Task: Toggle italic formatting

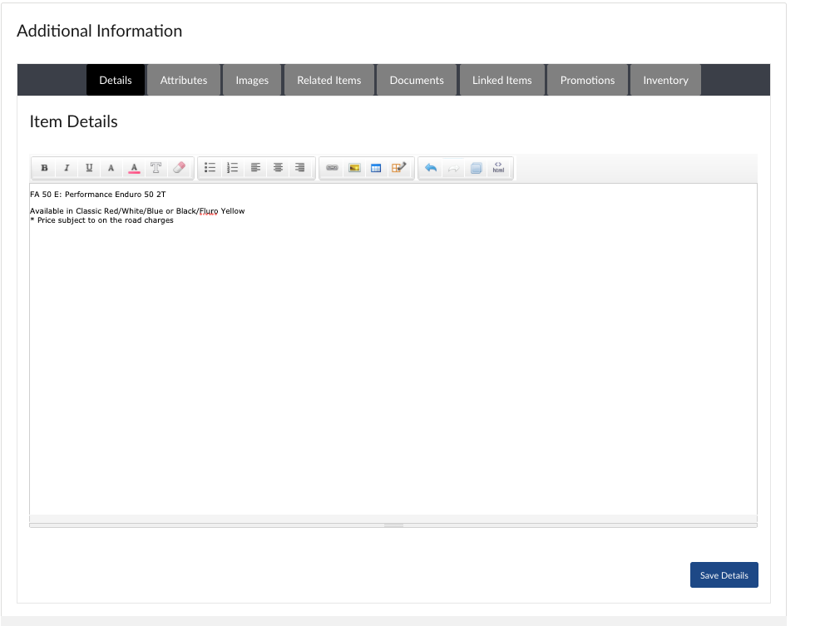Action: tap(66, 167)
